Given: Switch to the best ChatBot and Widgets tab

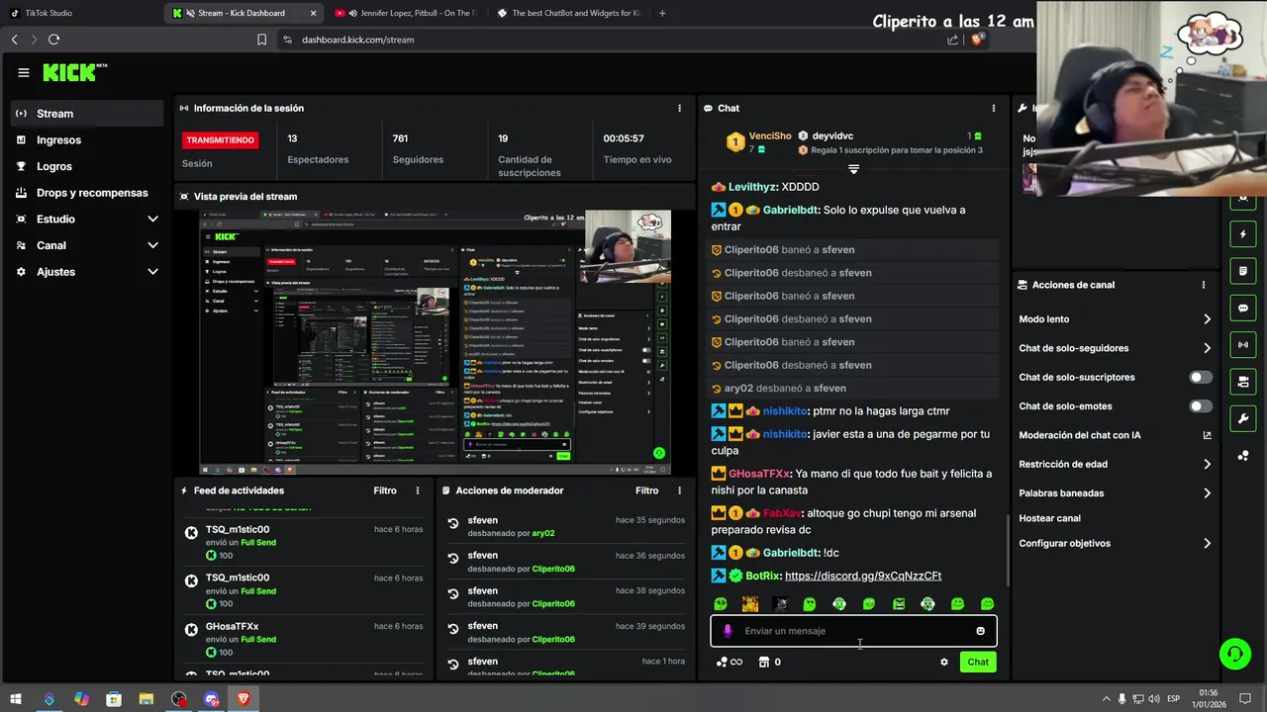Looking at the screenshot, I should (x=568, y=13).
